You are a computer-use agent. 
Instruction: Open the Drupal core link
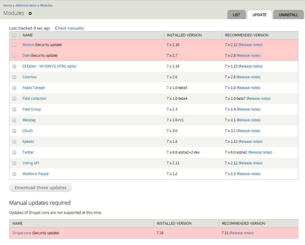[x=22, y=233]
